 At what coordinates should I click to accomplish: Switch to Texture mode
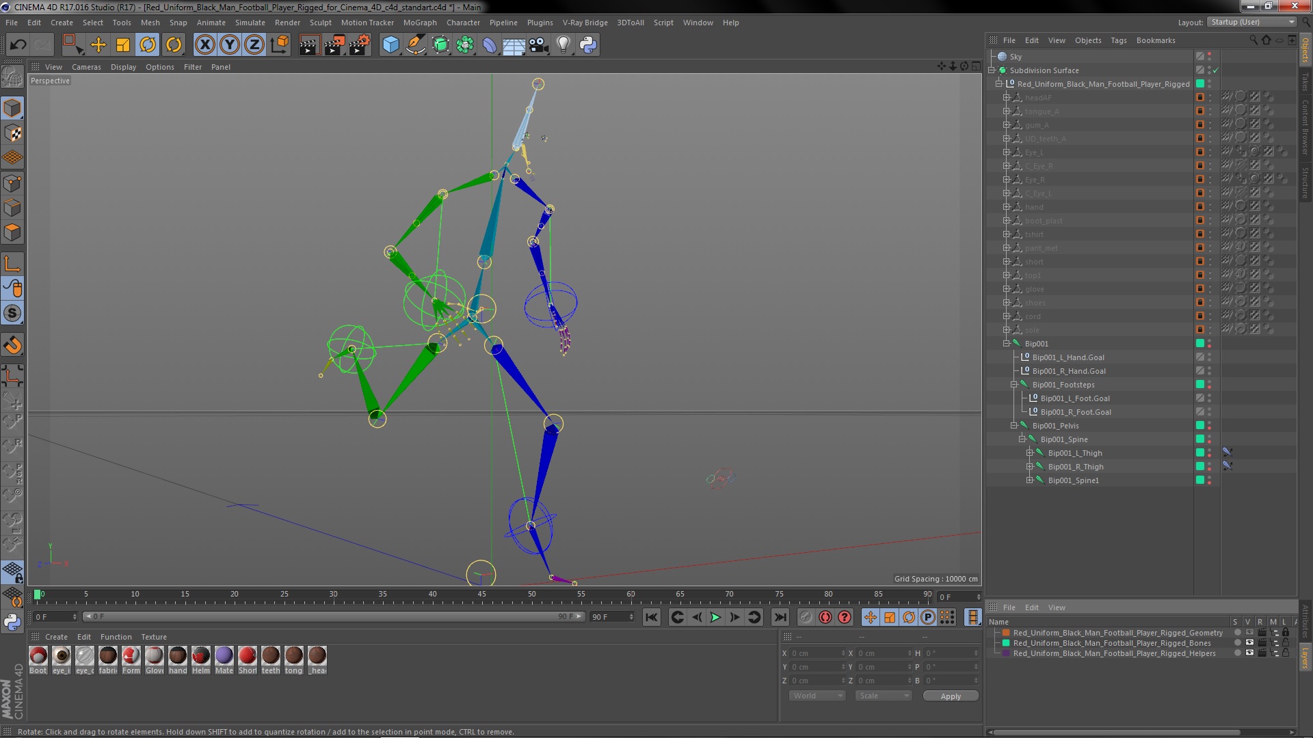(12, 133)
